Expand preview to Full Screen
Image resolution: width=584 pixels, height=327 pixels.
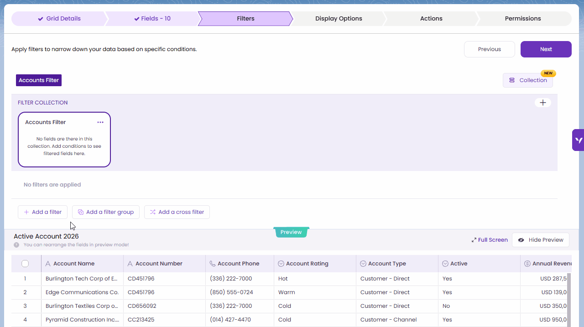490,240
